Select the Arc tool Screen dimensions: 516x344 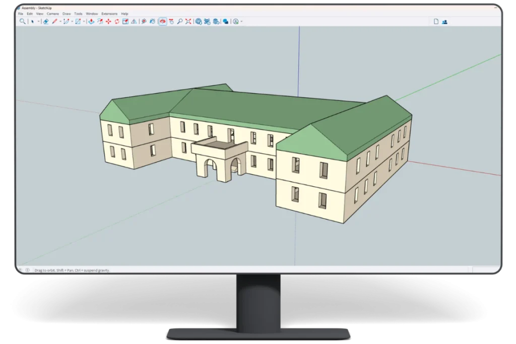pos(66,21)
